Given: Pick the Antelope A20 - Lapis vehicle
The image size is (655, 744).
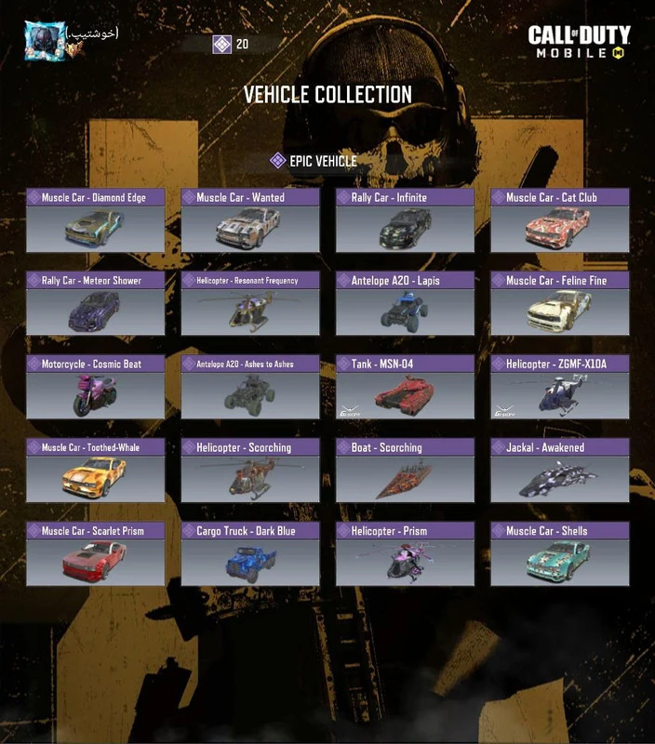Looking at the screenshot, I should click(405, 303).
